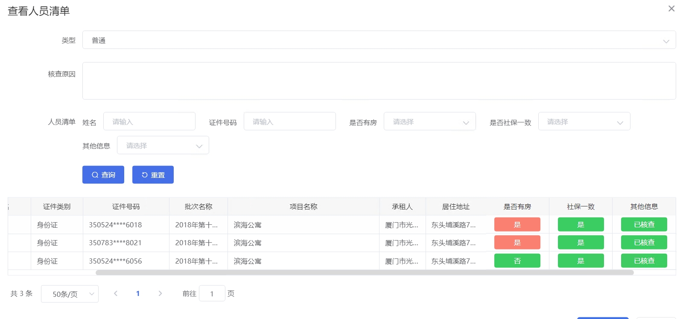This screenshot has width=680, height=319.
Task: Select ID number 350524****6018
Action: (115, 225)
